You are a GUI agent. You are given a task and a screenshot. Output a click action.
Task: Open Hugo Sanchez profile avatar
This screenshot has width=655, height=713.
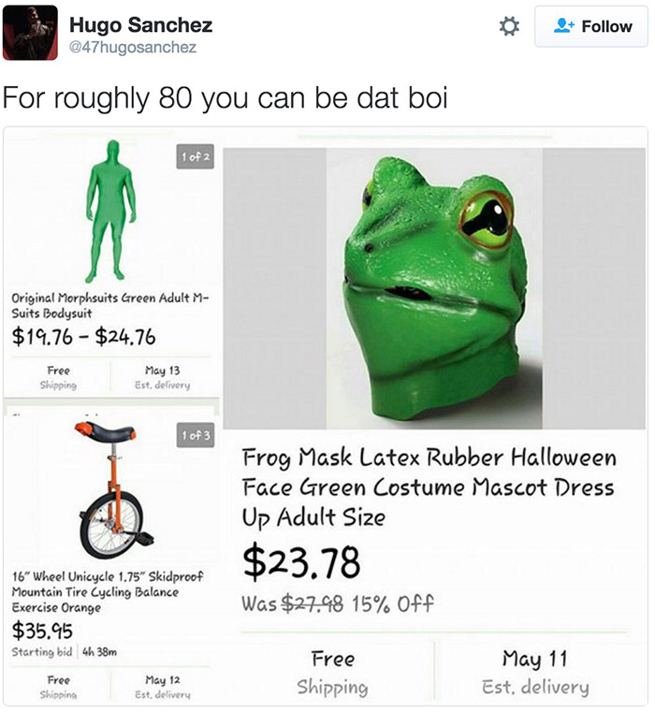30,33
